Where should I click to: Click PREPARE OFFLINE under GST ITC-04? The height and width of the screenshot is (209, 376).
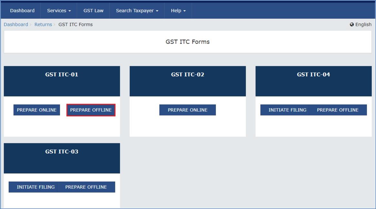click(338, 110)
